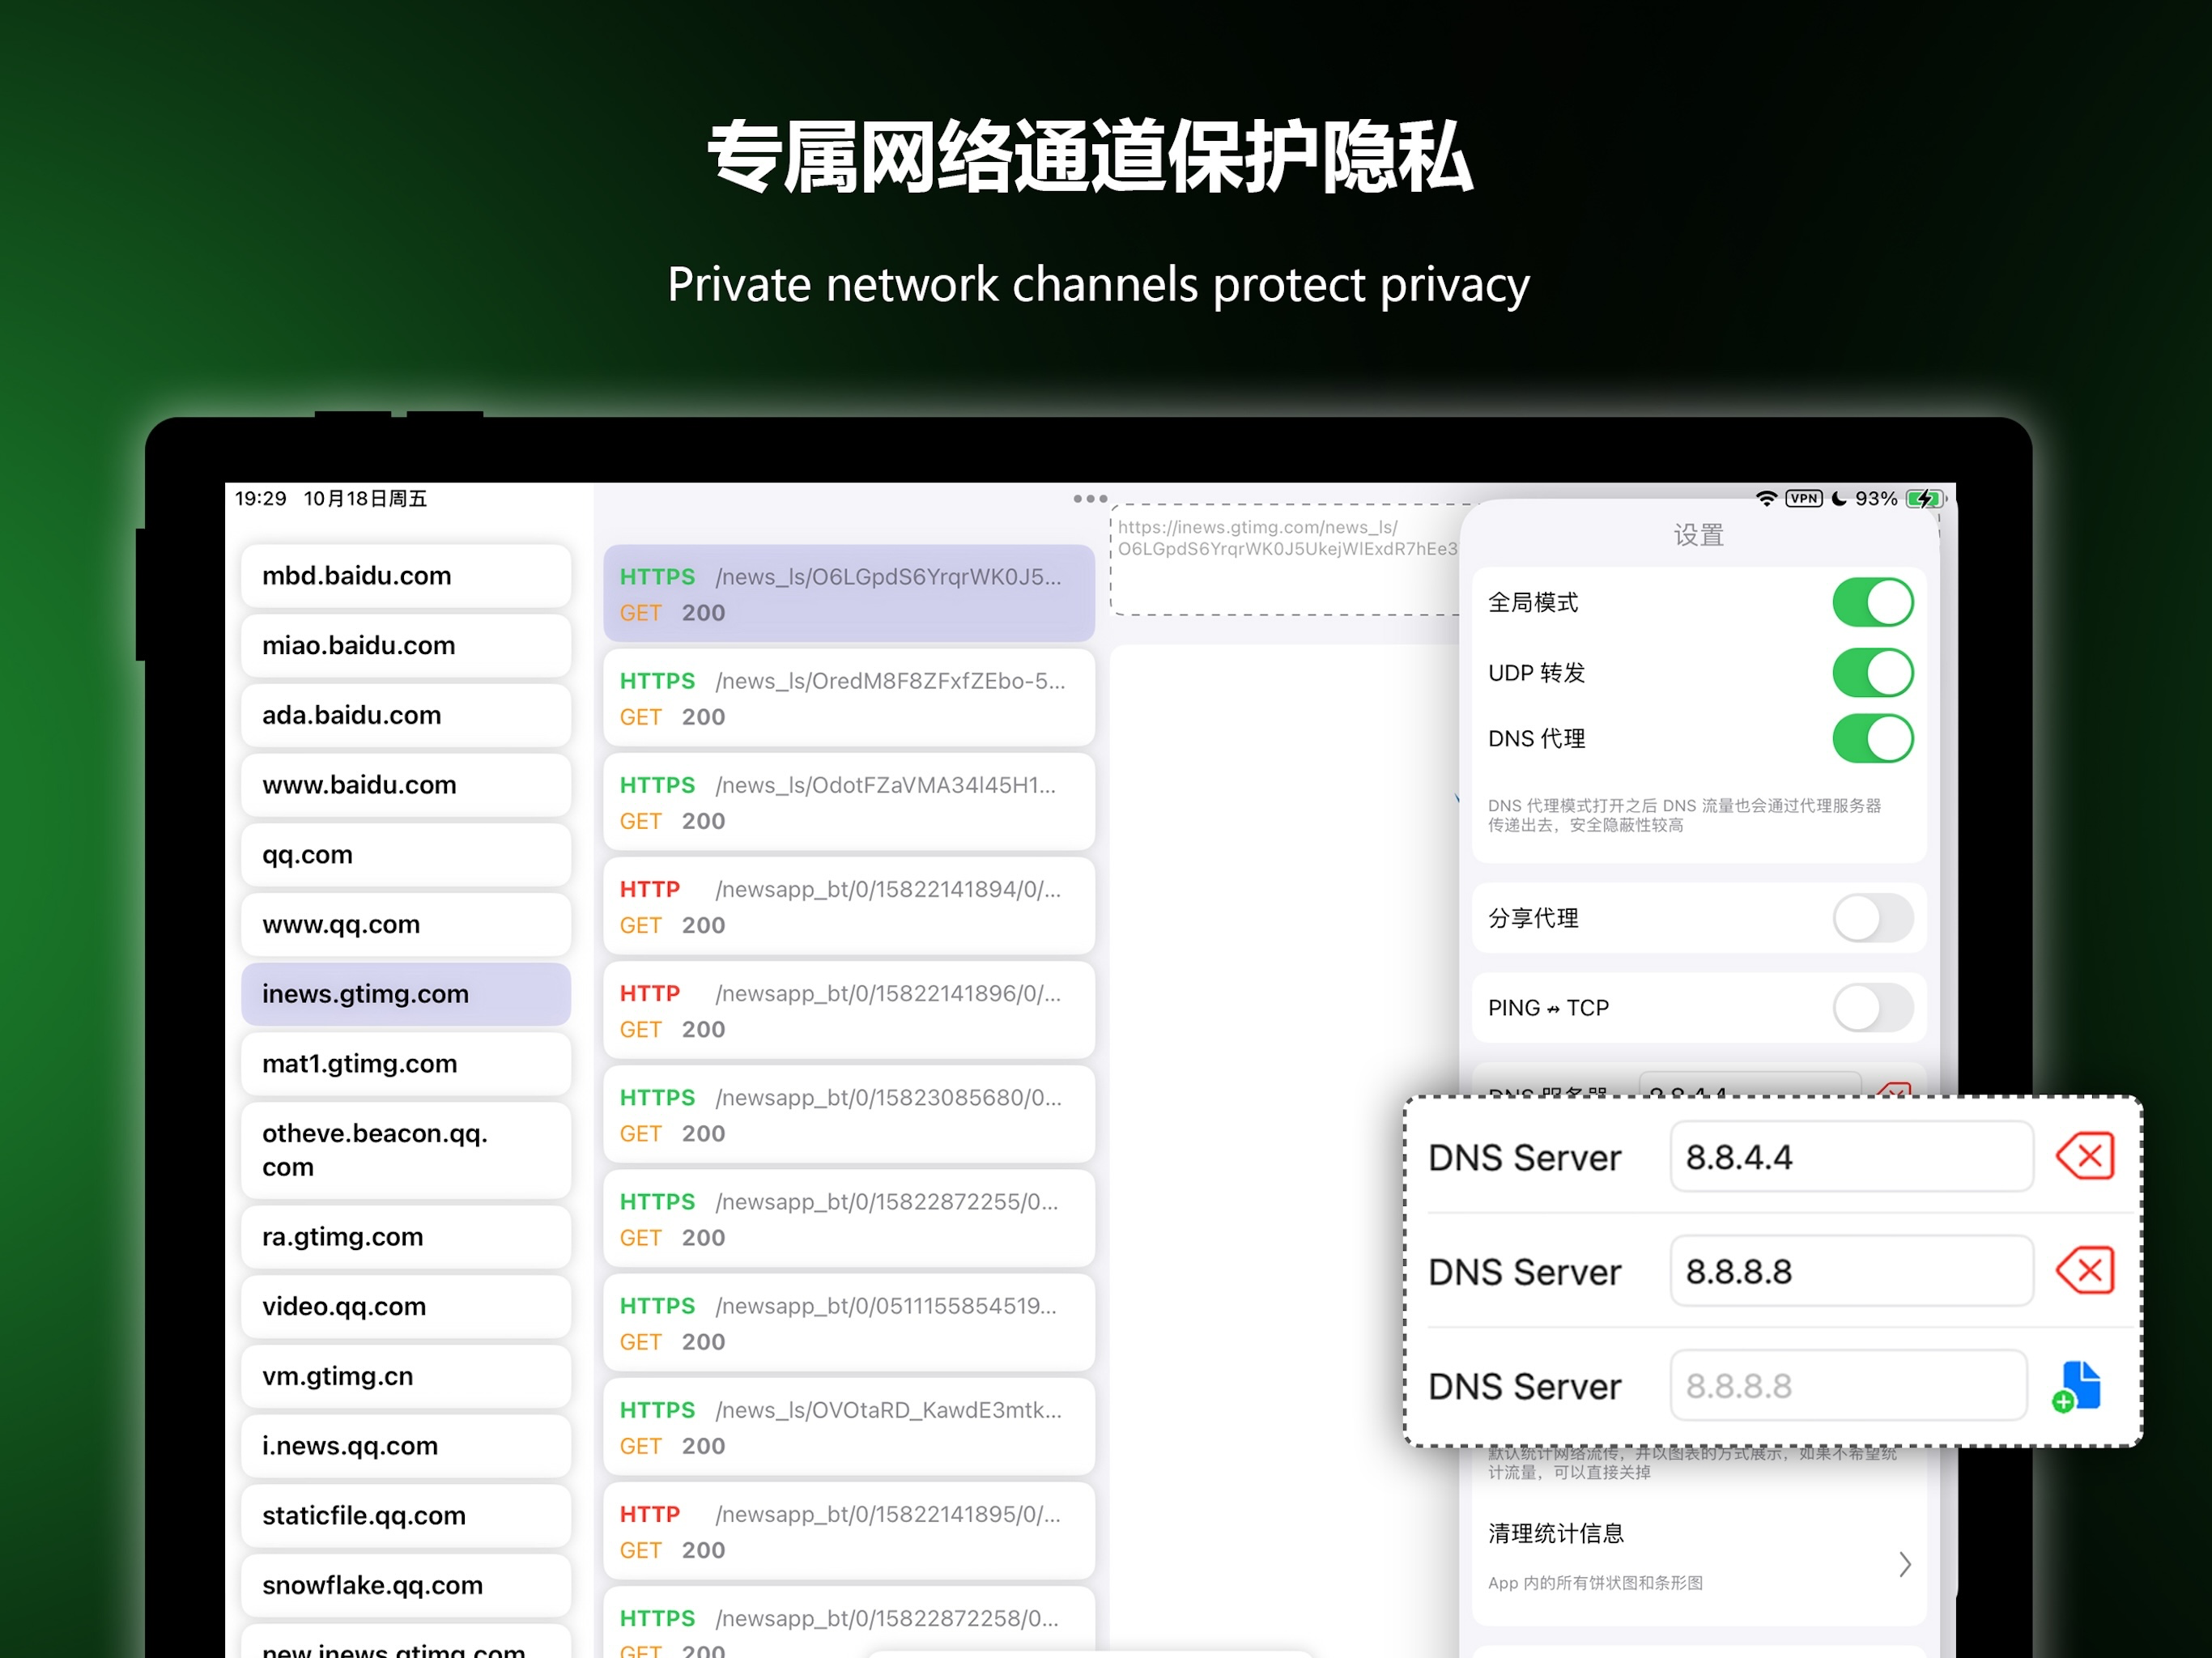Select mat1.gtimg.com host
The image size is (2212, 1658).
406,1063
